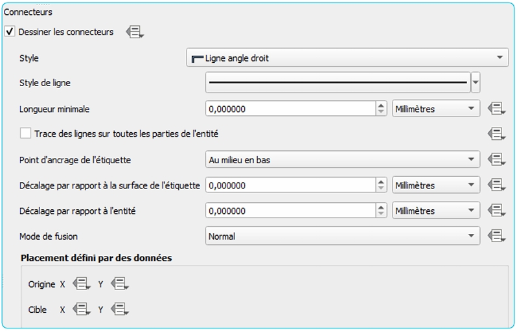Open data-defined override for Longueur minimale

[x=496, y=109]
